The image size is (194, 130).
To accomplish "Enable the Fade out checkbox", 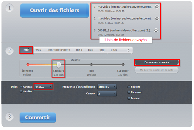I will (129, 92).
